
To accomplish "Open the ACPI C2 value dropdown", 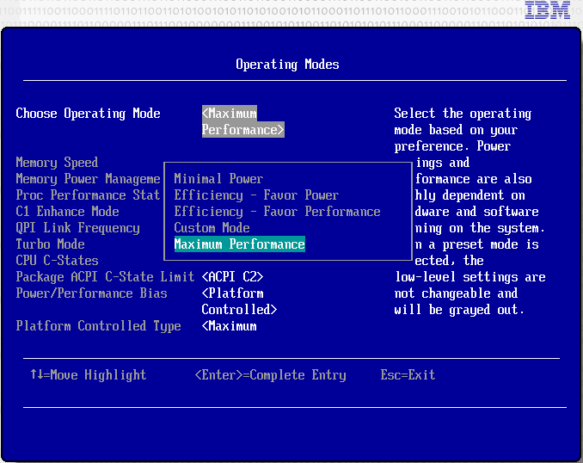I will [232, 277].
